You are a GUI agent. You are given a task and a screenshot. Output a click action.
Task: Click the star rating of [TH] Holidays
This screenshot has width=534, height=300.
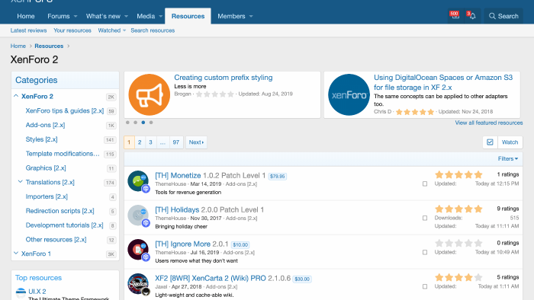(x=458, y=209)
